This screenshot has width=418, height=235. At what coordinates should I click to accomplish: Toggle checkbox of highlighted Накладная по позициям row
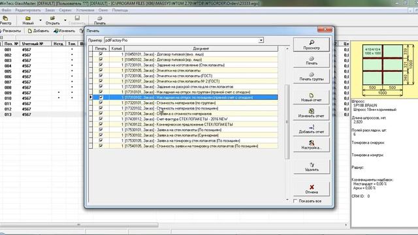pos(101,97)
